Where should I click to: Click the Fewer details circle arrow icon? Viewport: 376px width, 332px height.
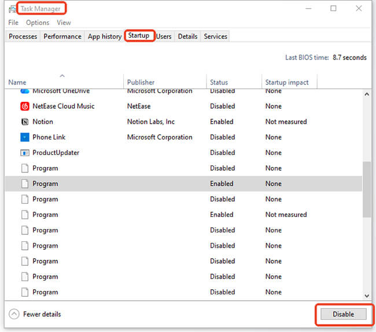click(14, 314)
